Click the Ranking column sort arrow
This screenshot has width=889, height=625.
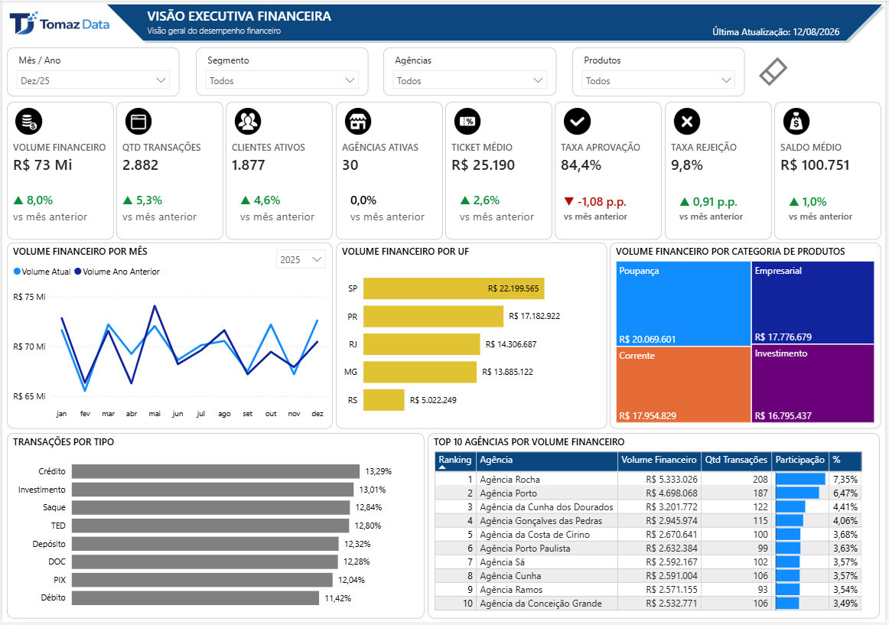click(443, 467)
